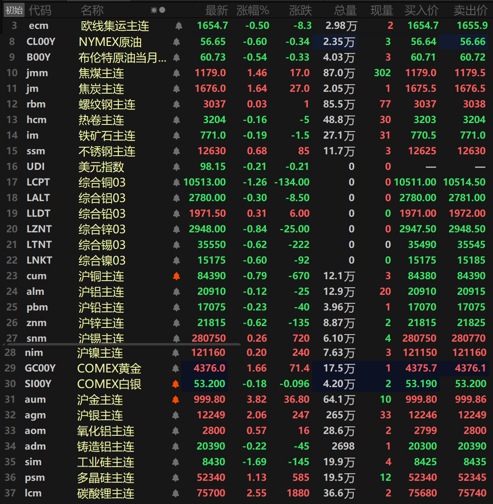Open the 多晶硅主连 contract row
The height and width of the screenshot is (504, 493).
point(106,478)
